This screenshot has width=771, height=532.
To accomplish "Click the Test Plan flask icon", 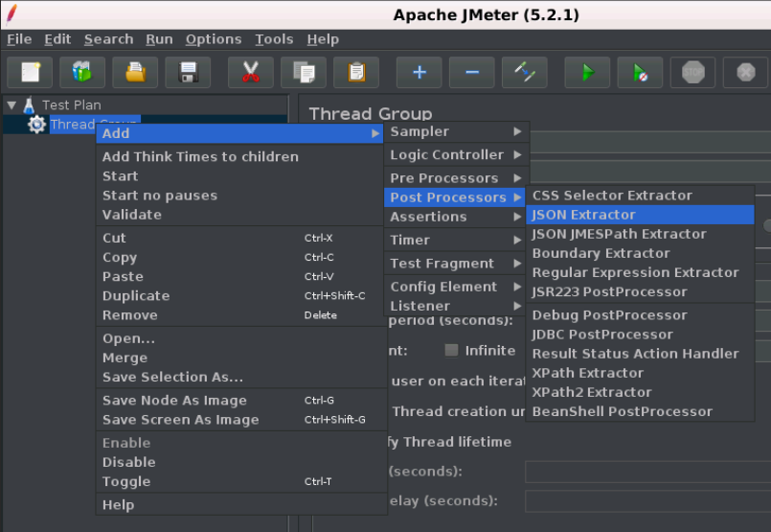I will (x=29, y=104).
